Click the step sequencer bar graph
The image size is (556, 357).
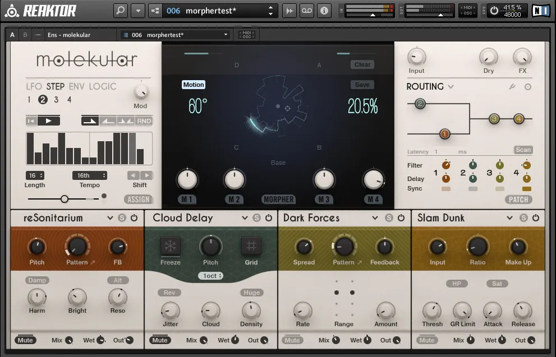tap(89, 149)
